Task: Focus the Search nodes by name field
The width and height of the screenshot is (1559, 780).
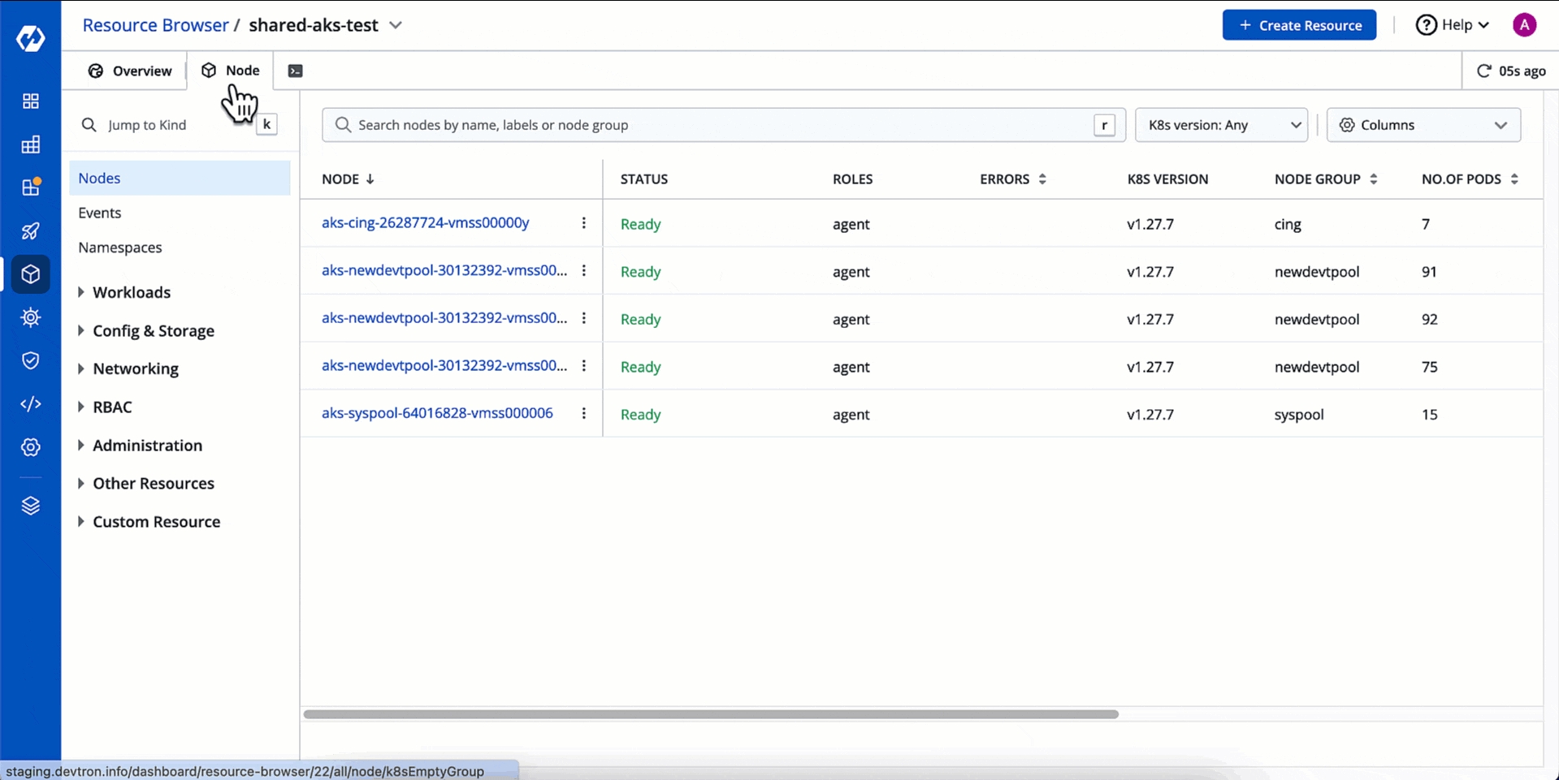Action: 723,125
